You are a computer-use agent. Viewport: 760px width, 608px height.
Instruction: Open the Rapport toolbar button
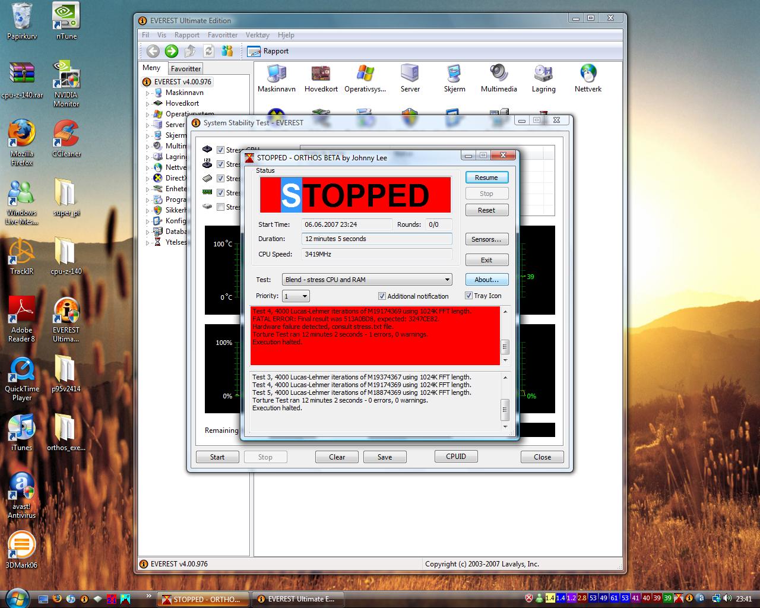pyautogui.click(x=268, y=51)
